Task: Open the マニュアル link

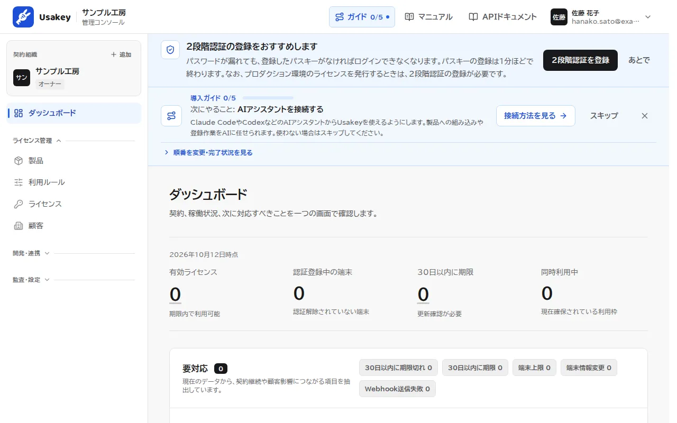Action: tap(428, 17)
